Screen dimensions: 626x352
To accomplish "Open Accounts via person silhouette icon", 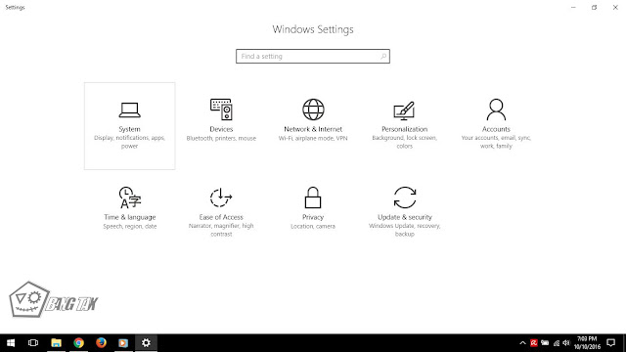I will 496,110.
